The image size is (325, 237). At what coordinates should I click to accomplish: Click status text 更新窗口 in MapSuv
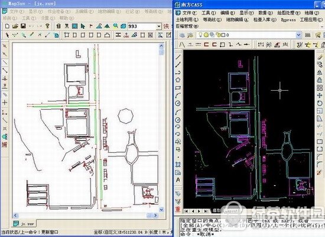pos(50,232)
